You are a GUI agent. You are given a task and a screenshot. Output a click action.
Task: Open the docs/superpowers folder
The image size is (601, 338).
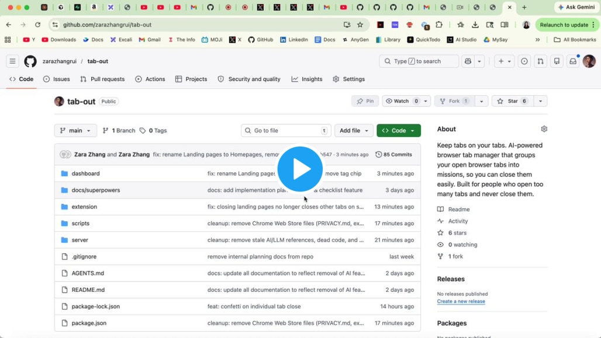click(x=96, y=190)
